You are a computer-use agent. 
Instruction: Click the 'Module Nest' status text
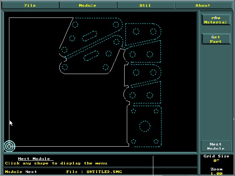click(21, 172)
